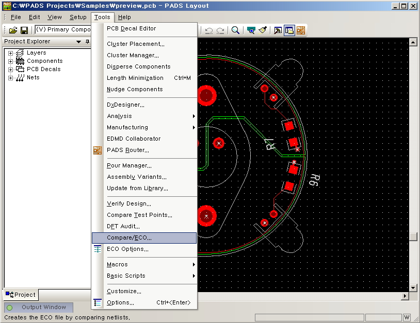Select Disperse Components
420x323 pixels.
tap(144, 66)
